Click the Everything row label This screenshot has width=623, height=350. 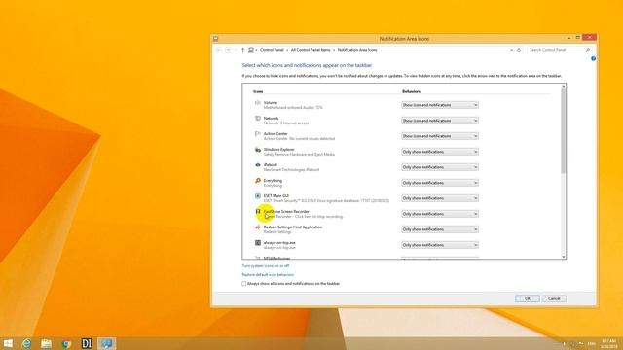click(x=273, y=180)
